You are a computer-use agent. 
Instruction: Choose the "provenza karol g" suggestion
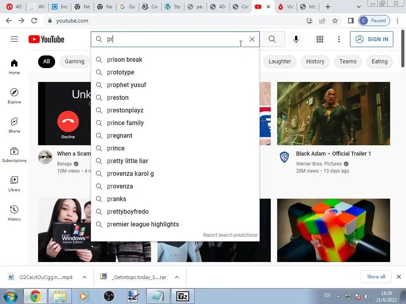(x=175, y=174)
